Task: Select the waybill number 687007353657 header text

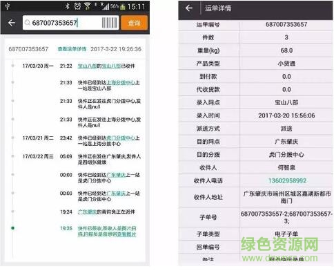Action: pyautogui.click(x=28, y=49)
